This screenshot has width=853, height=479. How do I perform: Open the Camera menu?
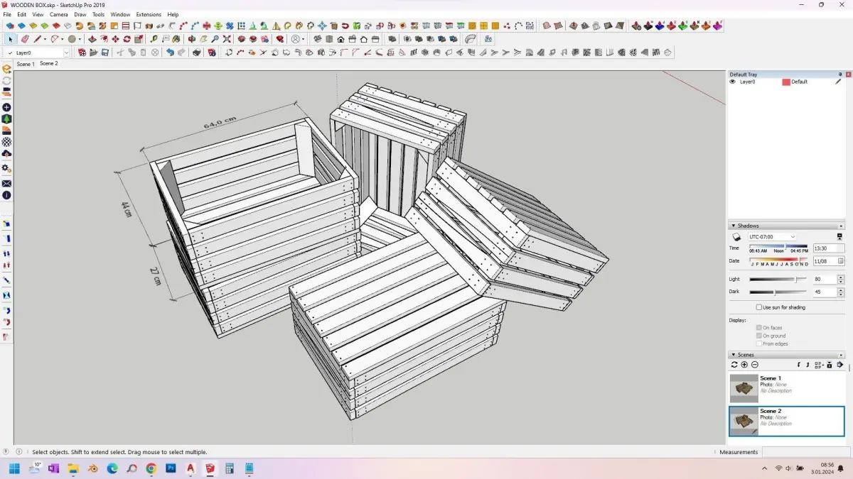coord(59,14)
